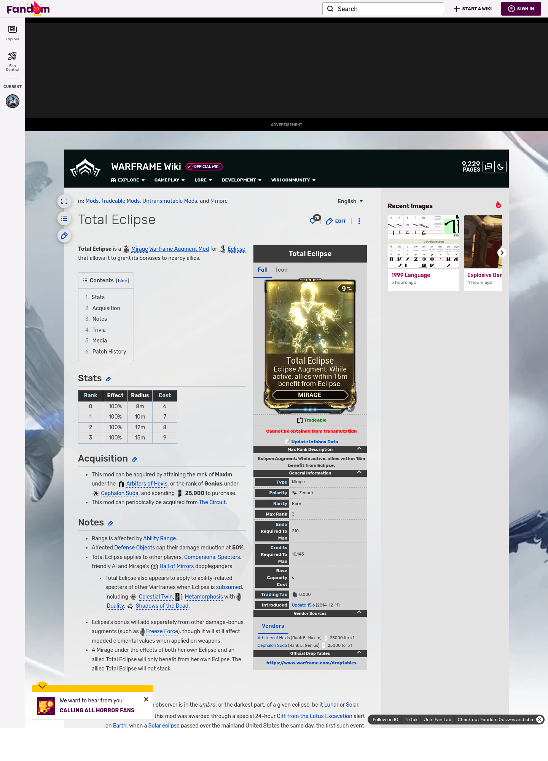Edit the Acquisition section pencil
This screenshot has height=761, width=548.
pos(135,459)
